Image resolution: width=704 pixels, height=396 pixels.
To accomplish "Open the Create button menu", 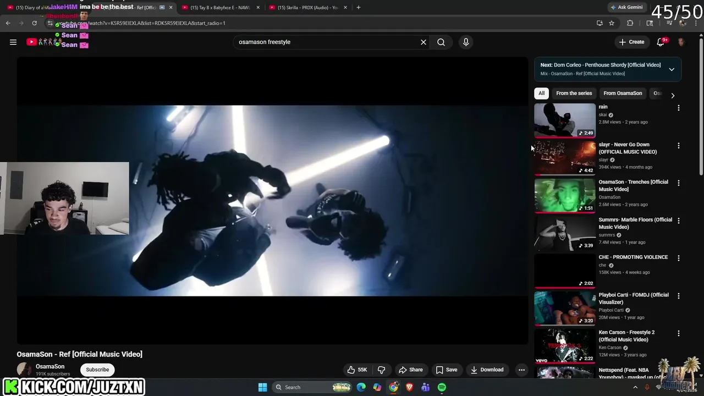I will [631, 42].
